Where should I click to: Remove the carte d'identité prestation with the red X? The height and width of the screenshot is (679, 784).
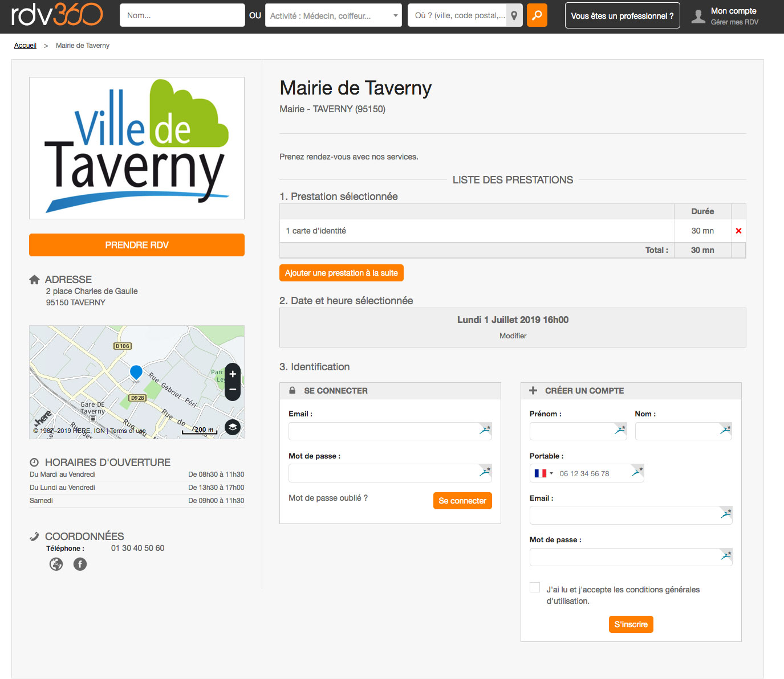[x=738, y=231]
